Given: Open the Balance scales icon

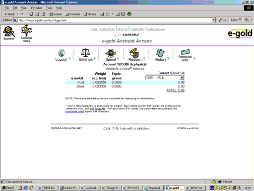Looking at the screenshot, I should tap(85, 53).
